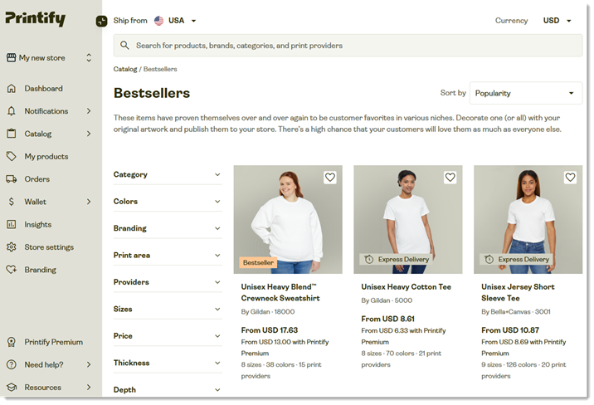The height and width of the screenshot is (405, 594).
Task: Open the Jersey Short Sleeve Tee image
Action: pos(528,219)
